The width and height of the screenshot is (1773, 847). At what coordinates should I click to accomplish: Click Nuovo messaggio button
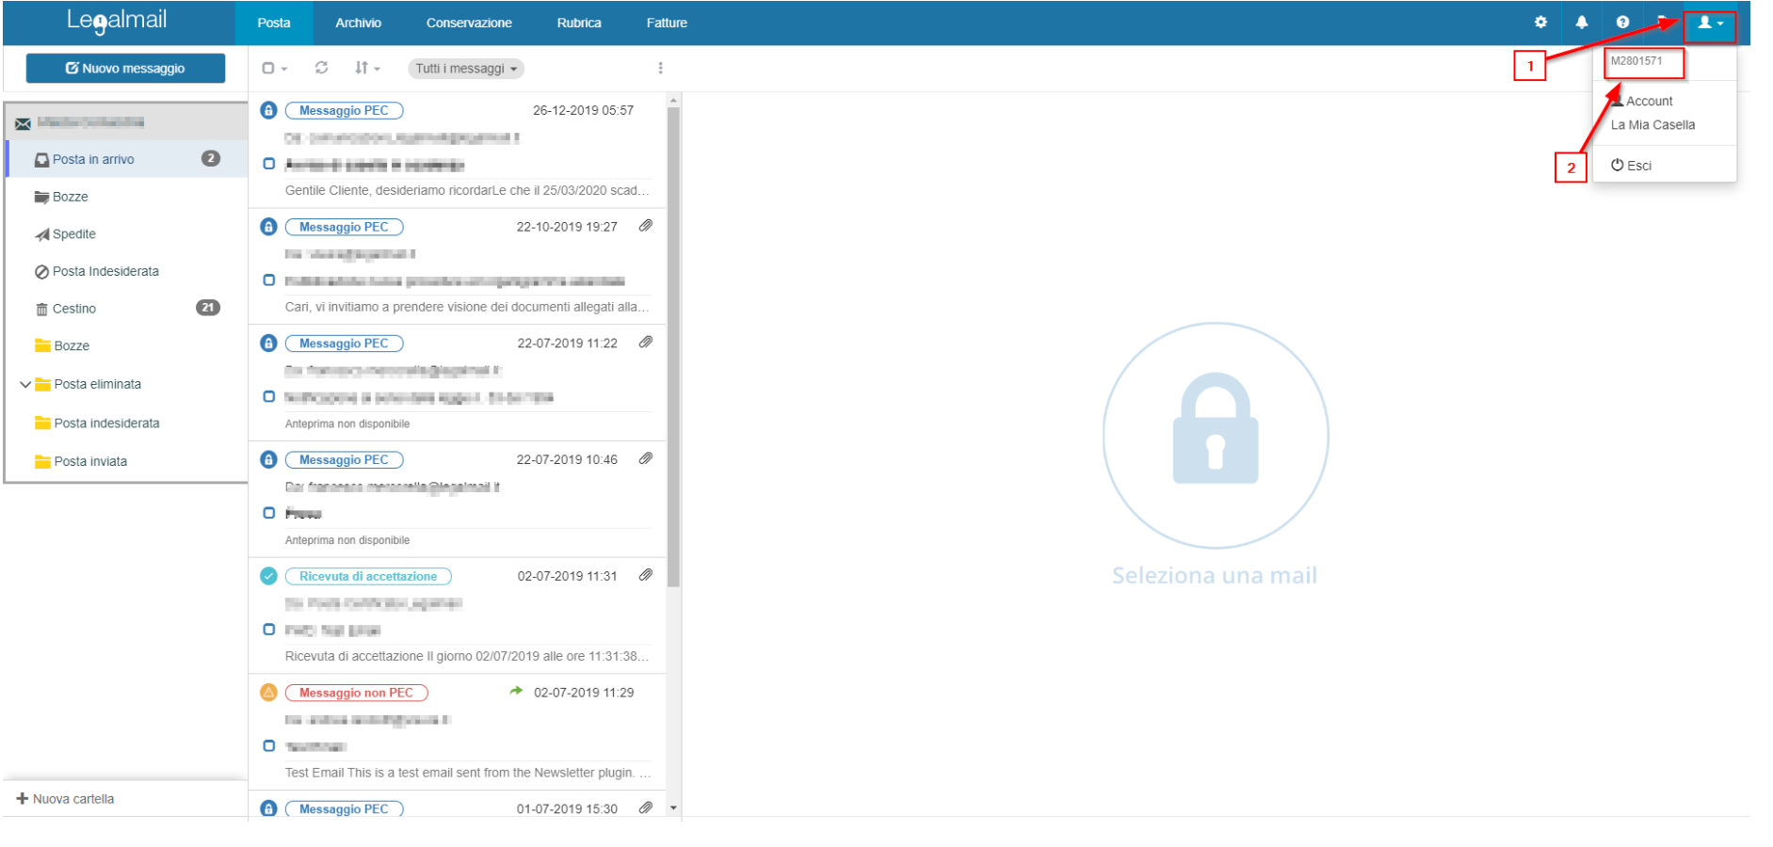tap(125, 68)
